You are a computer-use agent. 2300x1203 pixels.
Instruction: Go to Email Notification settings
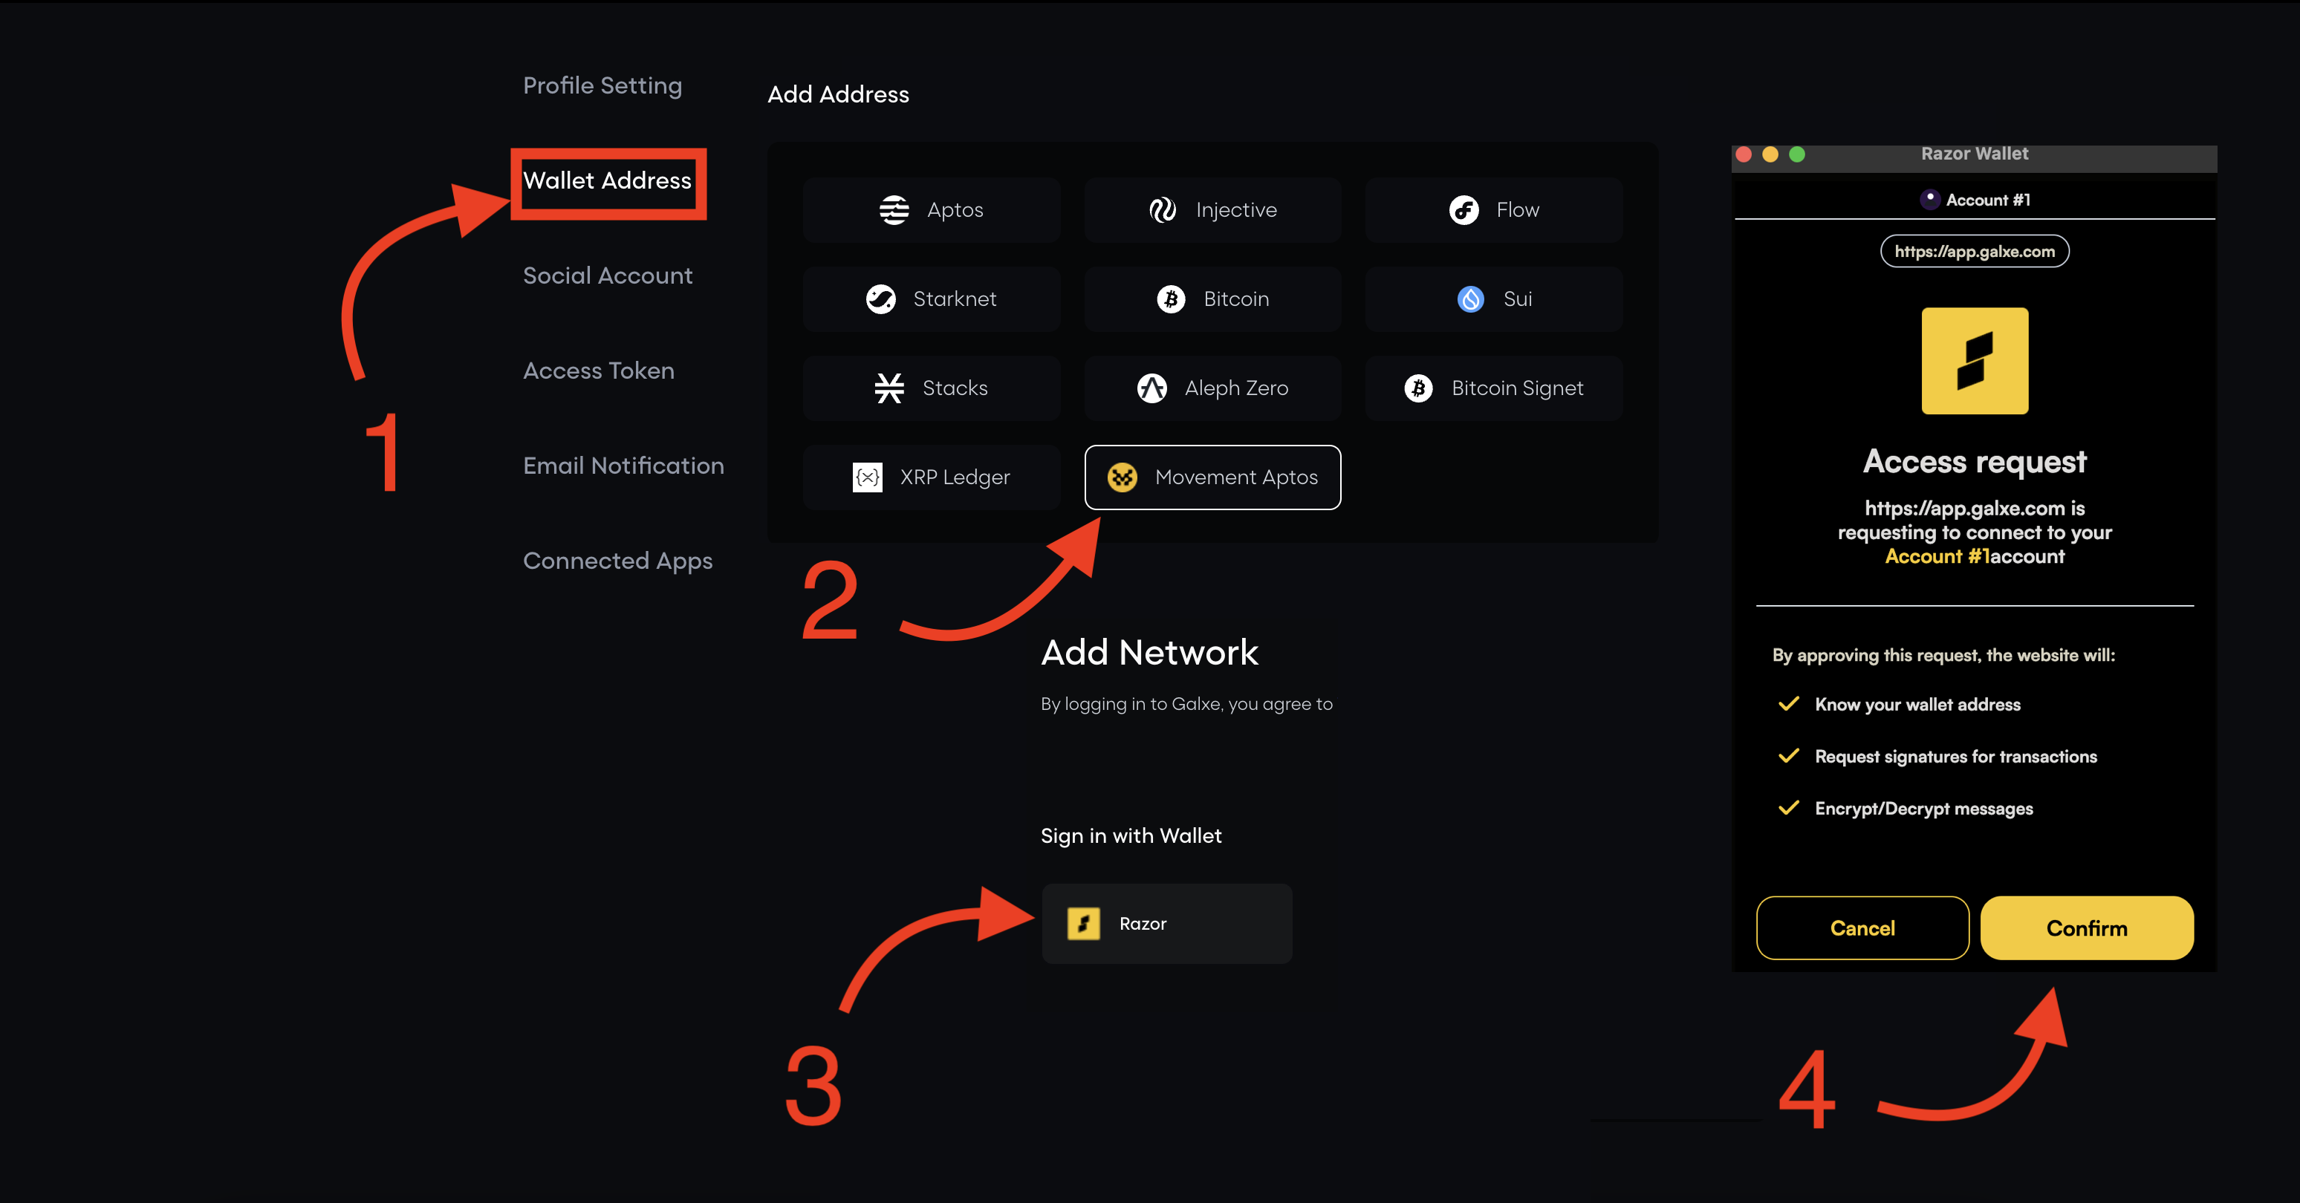[623, 466]
